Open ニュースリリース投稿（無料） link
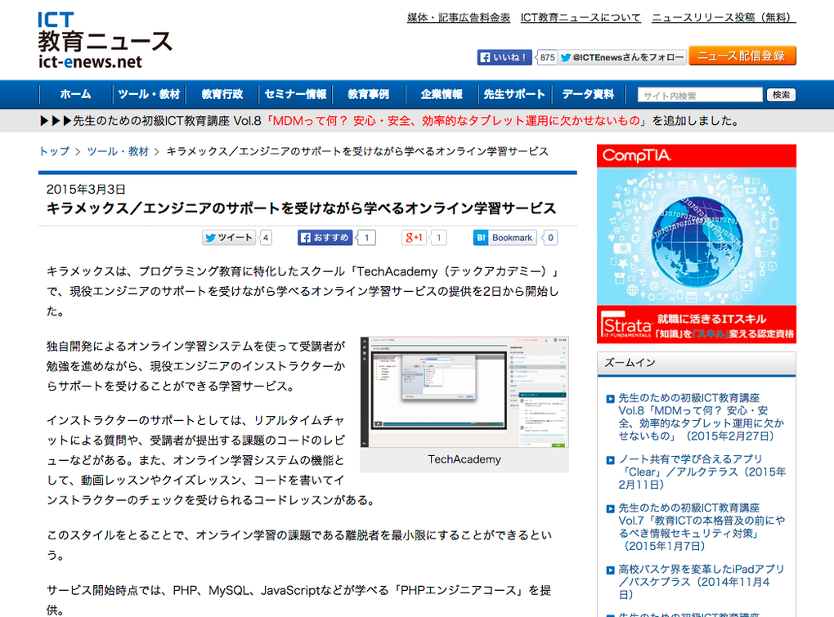Screen dimensions: 834x617 (724, 17)
